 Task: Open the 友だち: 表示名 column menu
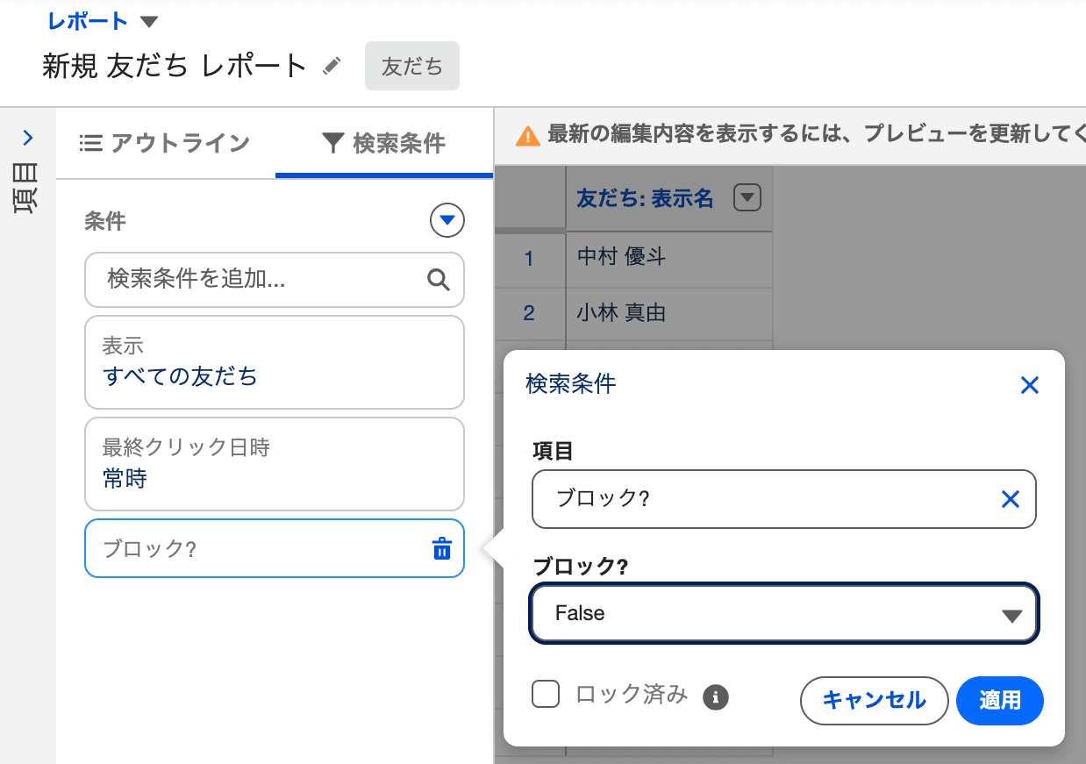click(747, 197)
